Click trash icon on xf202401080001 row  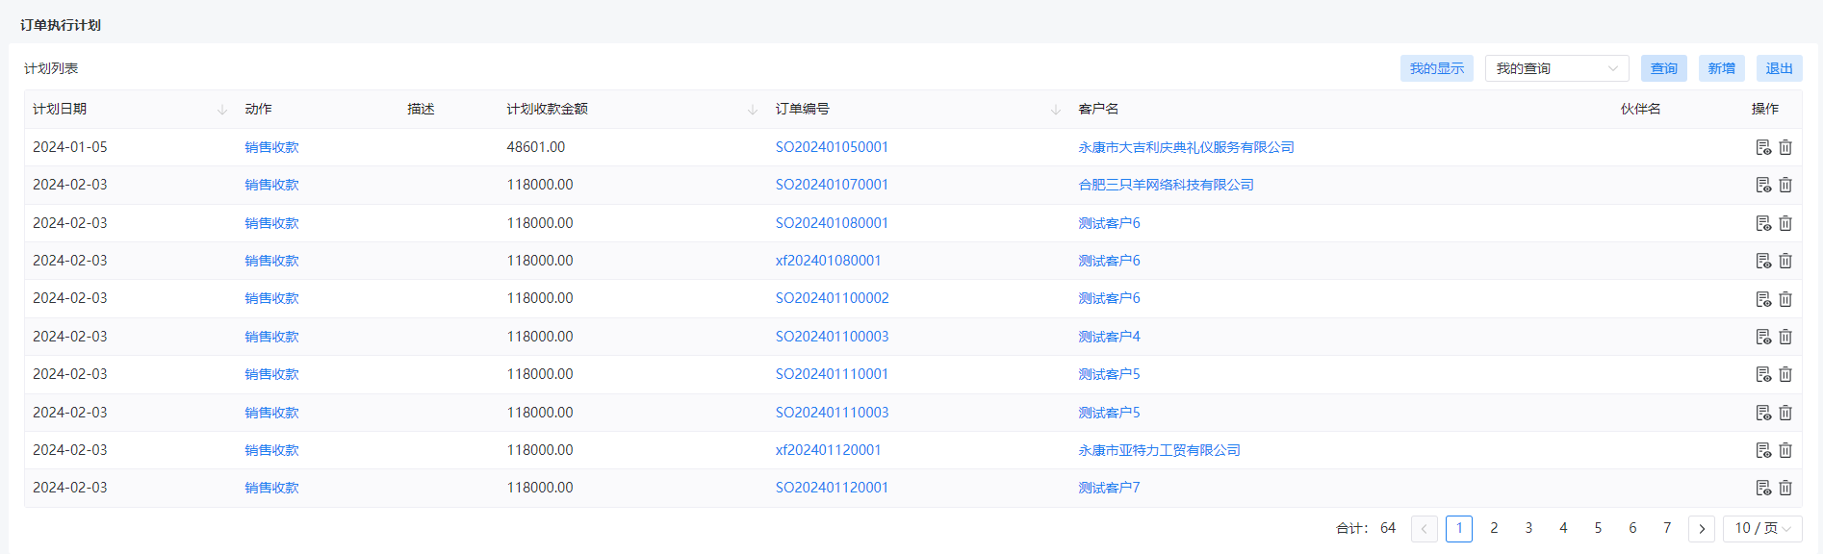coord(1785,261)
